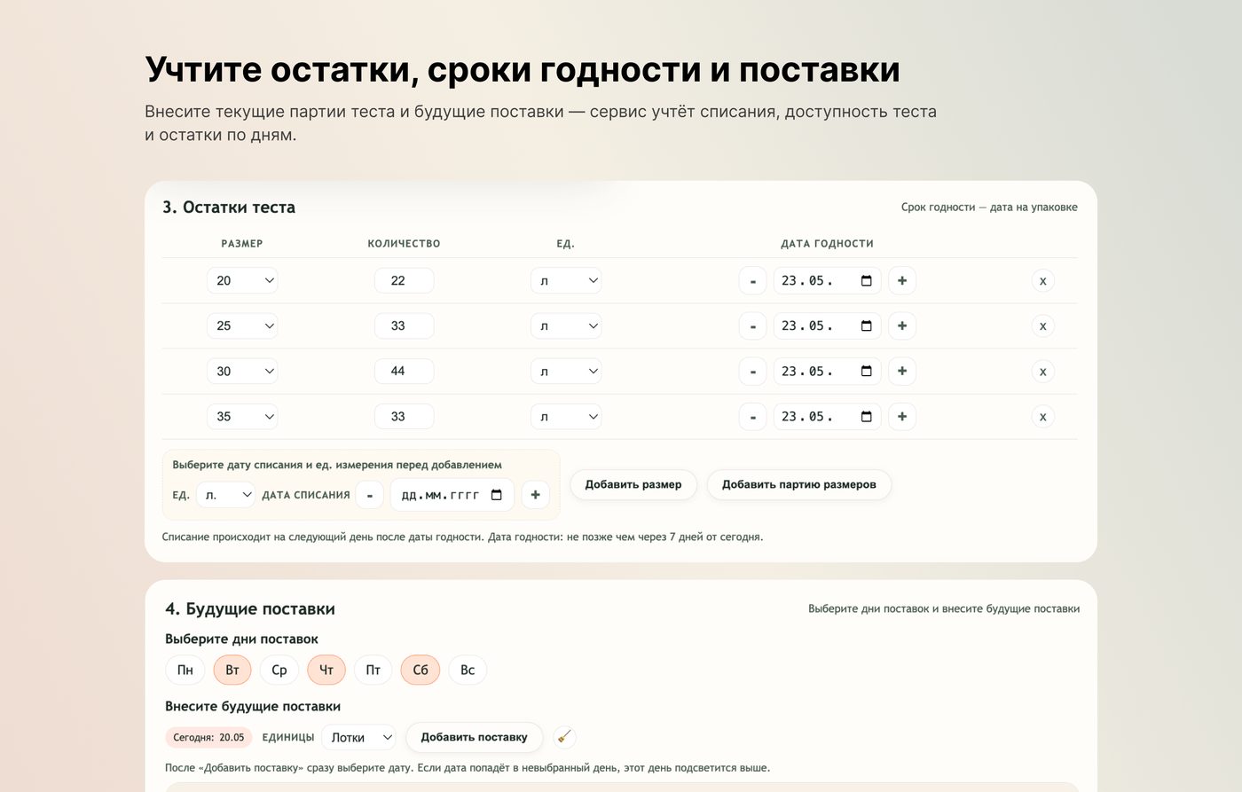The width and height of the screenshot is (1242, 792).
Task: Click Добавить размер button
Action: [x=633, y=484]
